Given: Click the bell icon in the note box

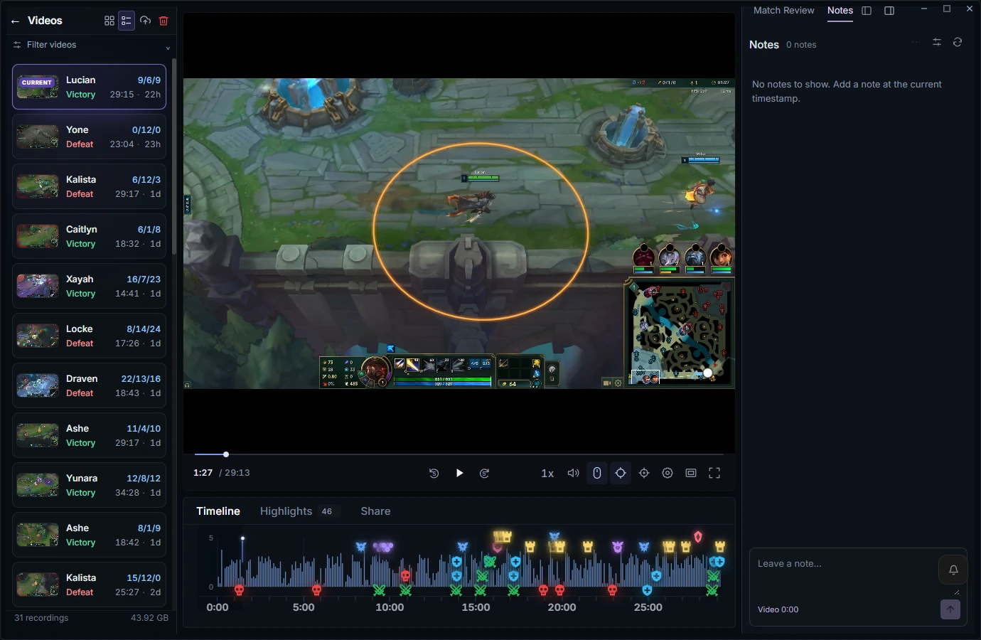Looking at the screenshot, I should 953,570.
